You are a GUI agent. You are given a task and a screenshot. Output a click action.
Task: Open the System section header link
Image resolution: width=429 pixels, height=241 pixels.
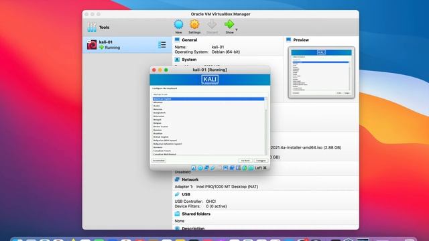pyautogui.click(x=189, y=60)
